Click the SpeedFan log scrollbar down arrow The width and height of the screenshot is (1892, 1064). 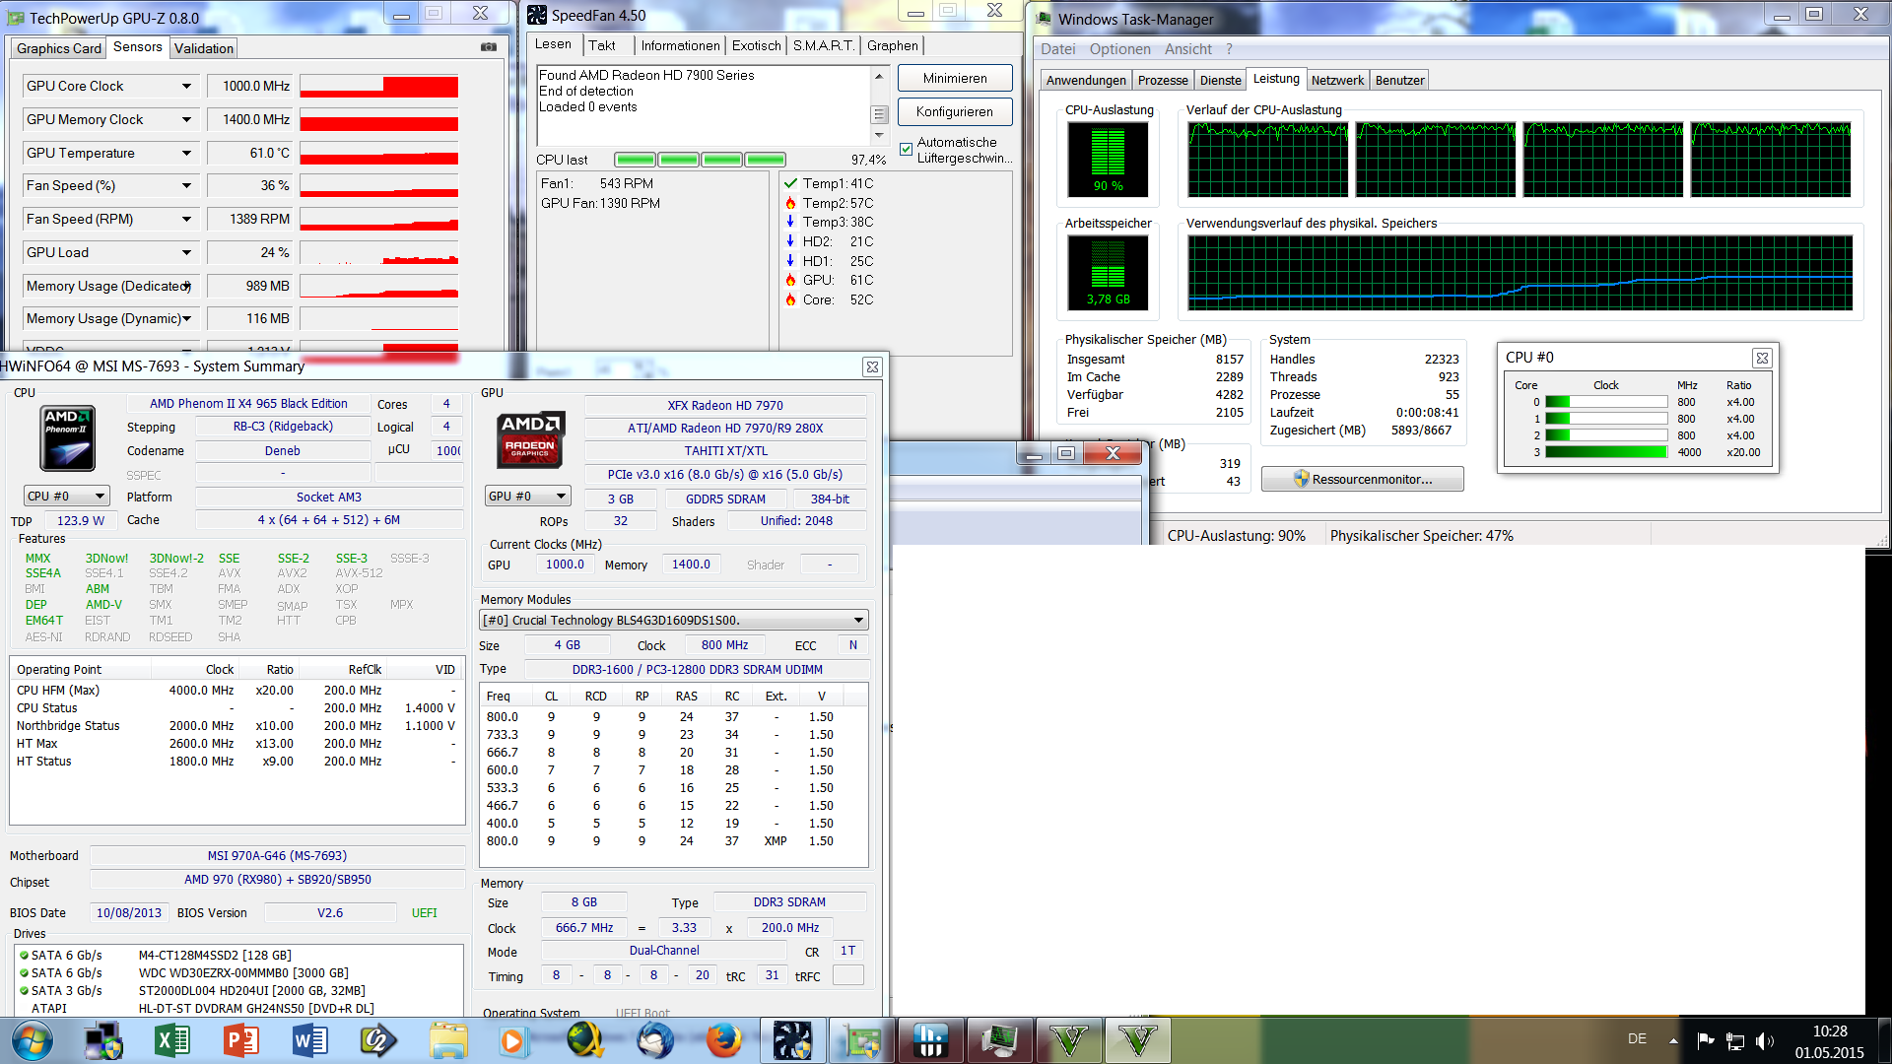879,136
